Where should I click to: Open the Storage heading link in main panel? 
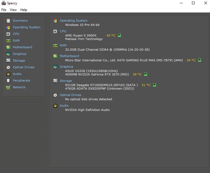(66, 81)
